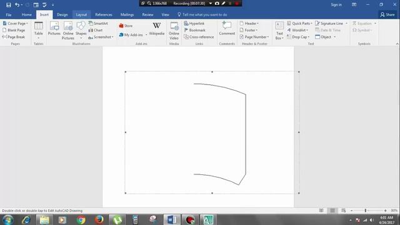Expand the Signature Line dropdown arrow

click(346, 24)
